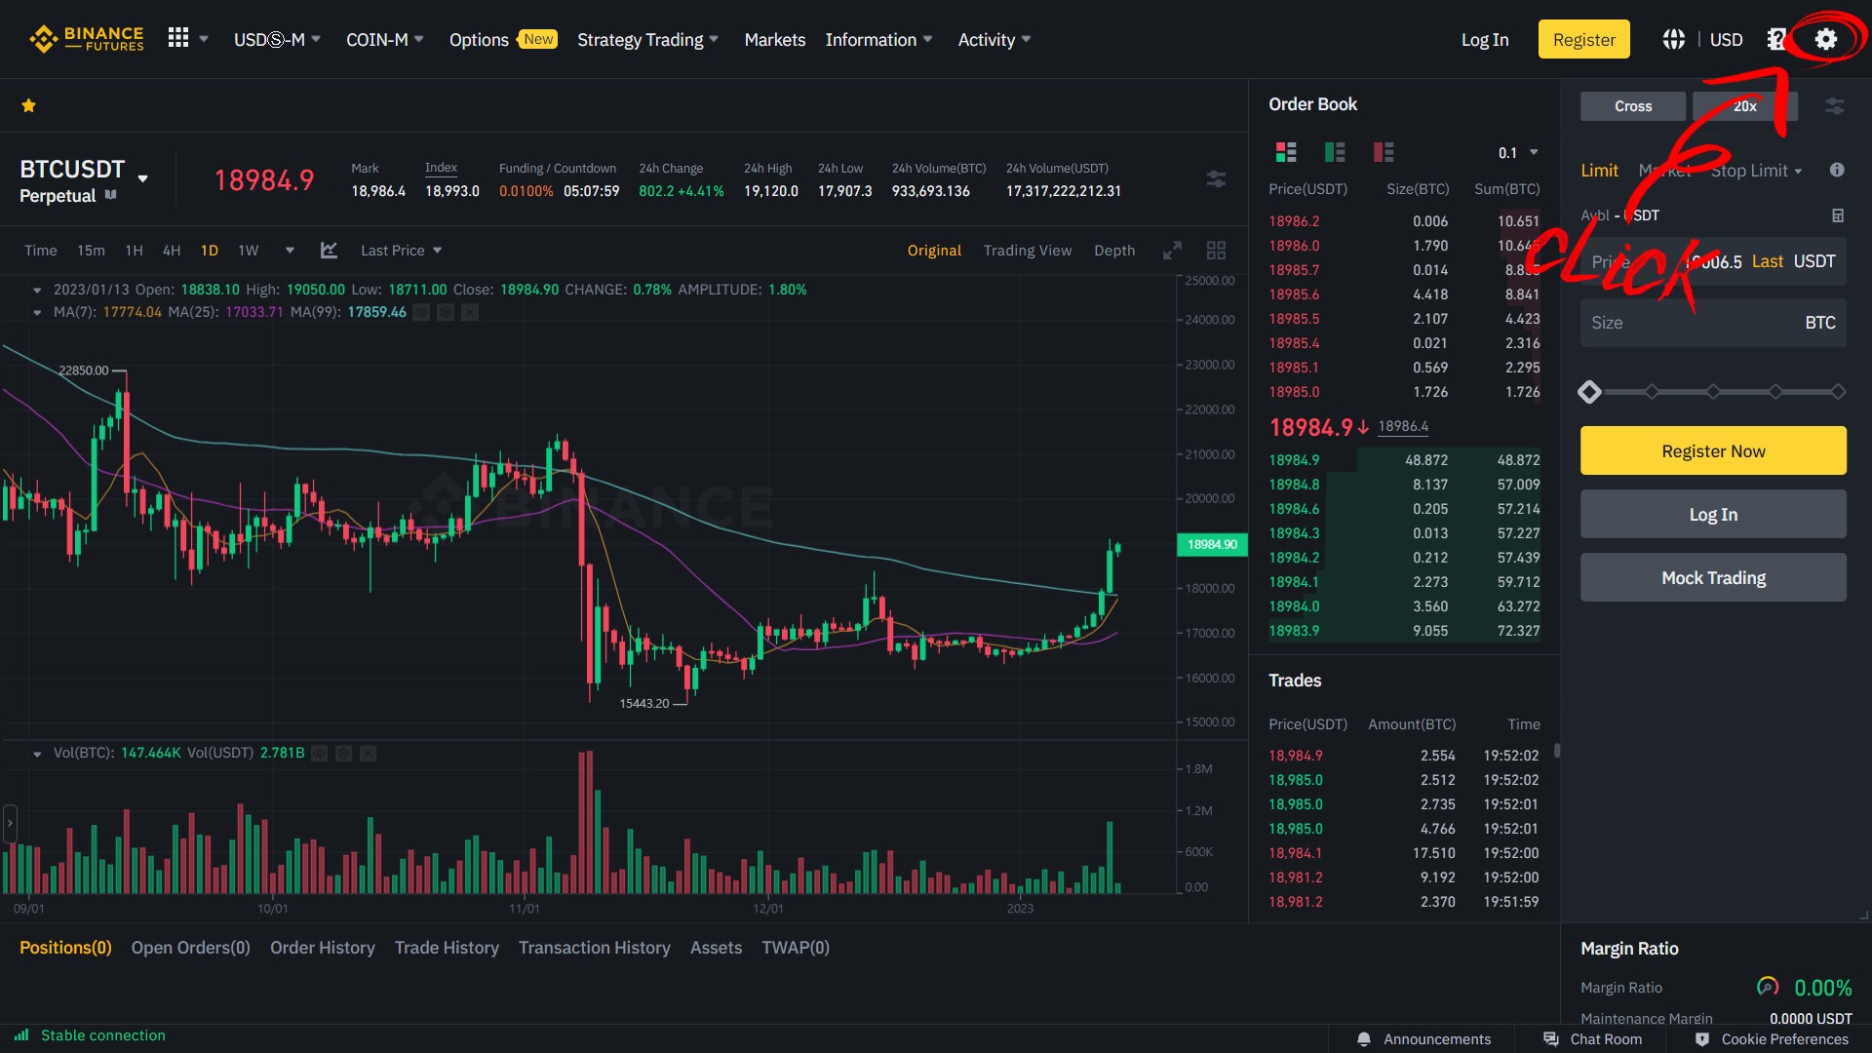Remove the volume indicator with X icon
The image size is (1872, 1053).
pos(368,753)
